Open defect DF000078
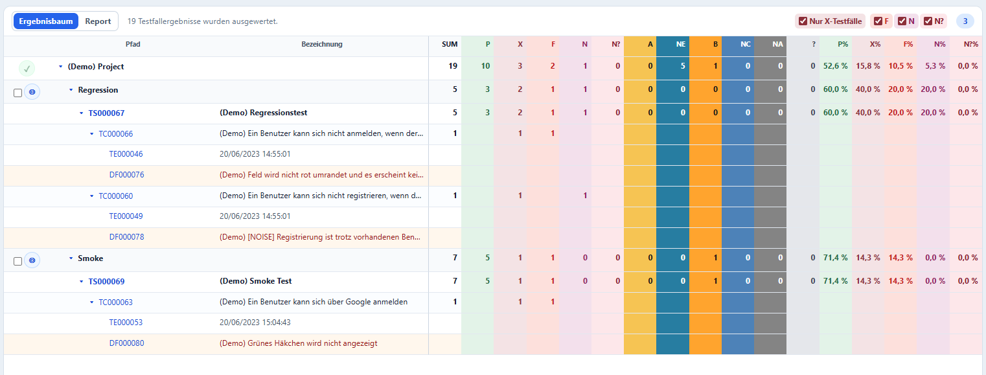This screenshot has height=375, width=986. coord(126,237)
